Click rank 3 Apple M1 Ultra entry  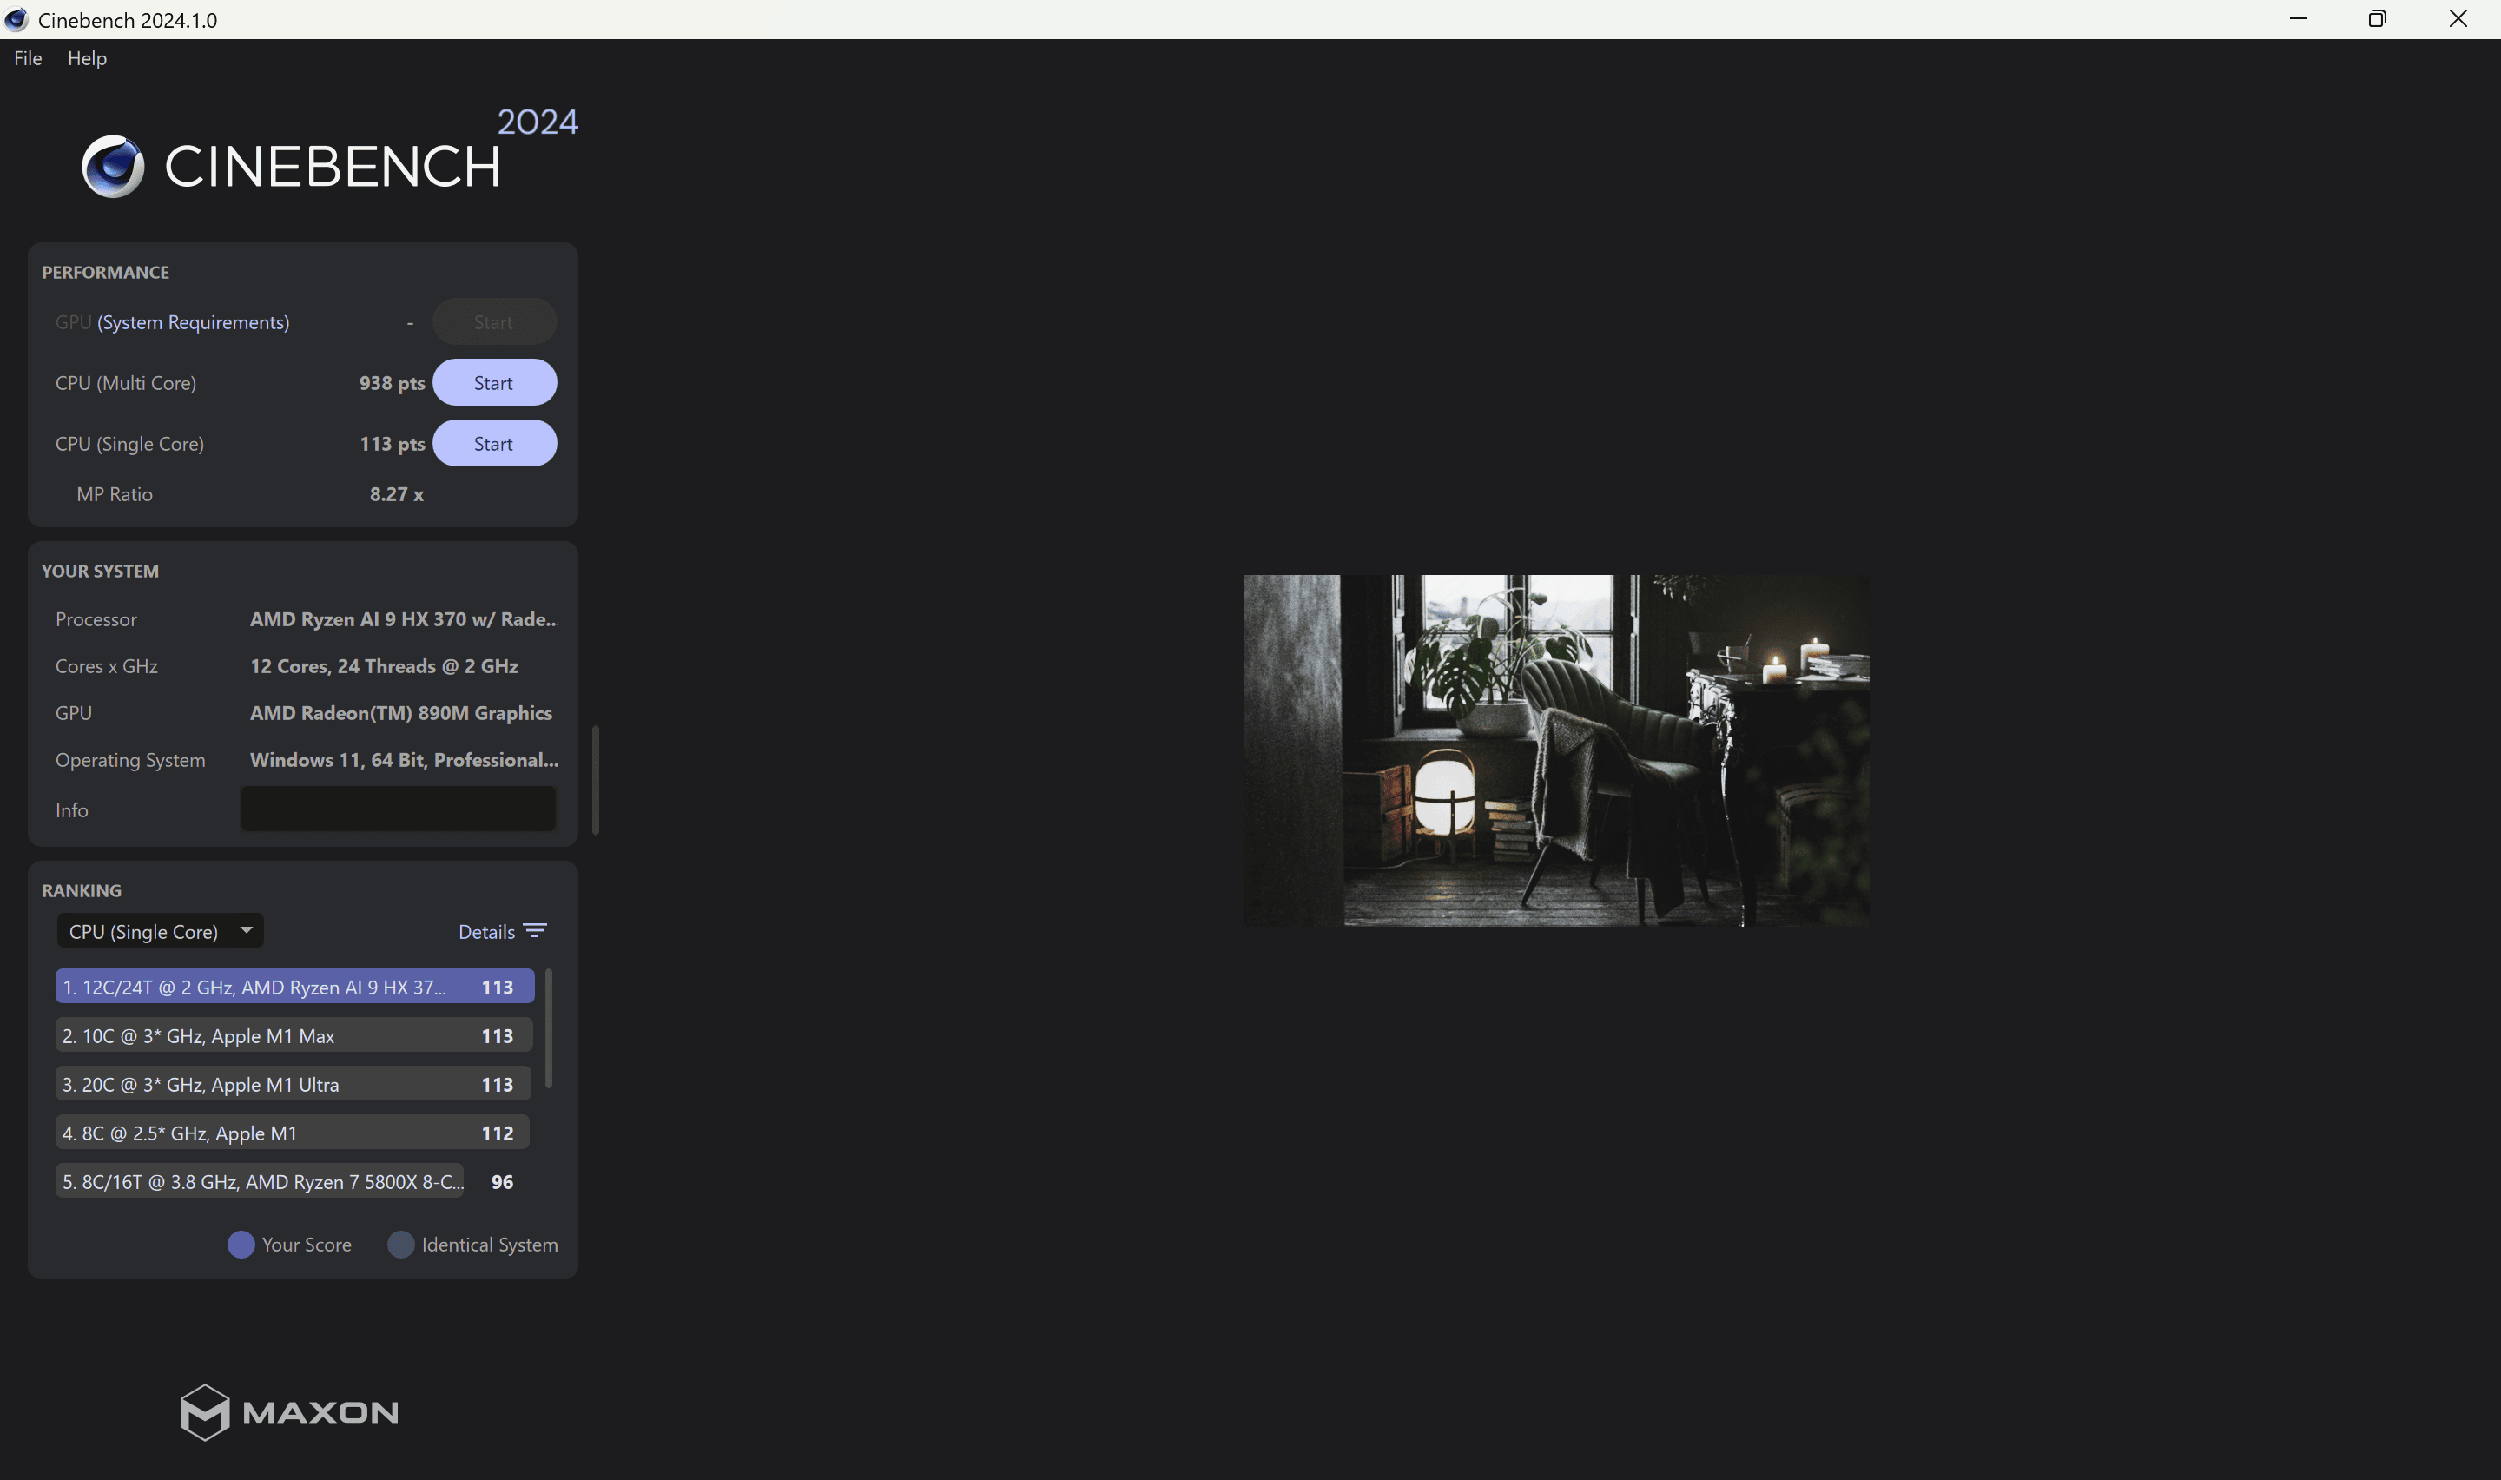click(x=294, y=1084)
